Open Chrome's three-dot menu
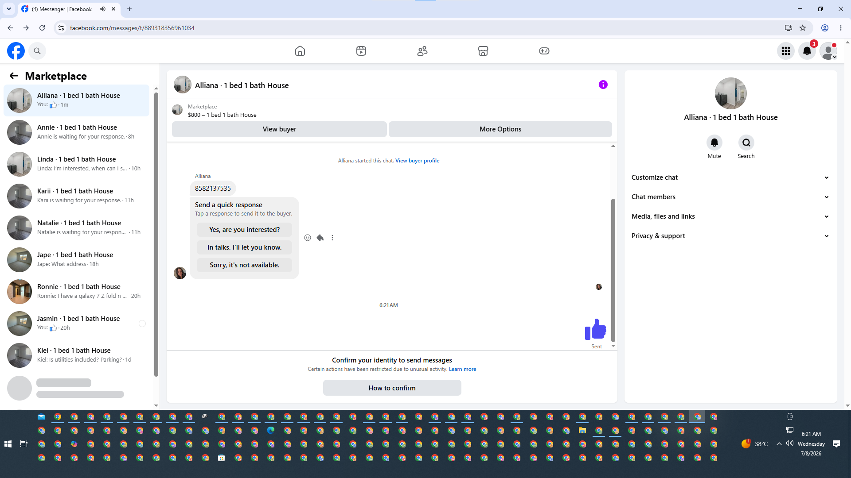 pos(841,28)
